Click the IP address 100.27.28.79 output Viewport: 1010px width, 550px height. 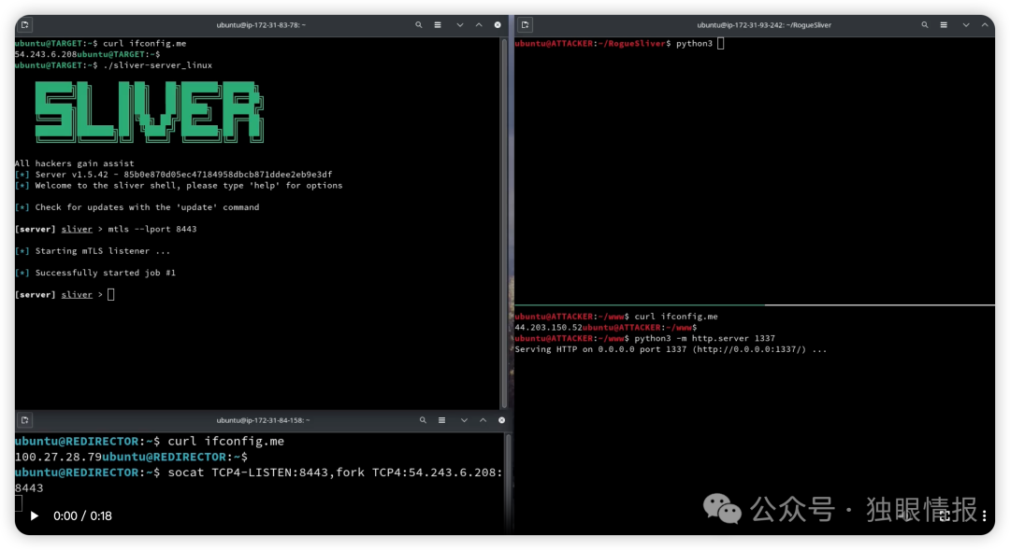click(58, 457)
